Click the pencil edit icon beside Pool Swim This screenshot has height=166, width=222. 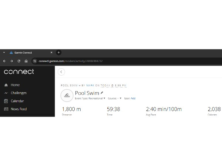(102, 93)
